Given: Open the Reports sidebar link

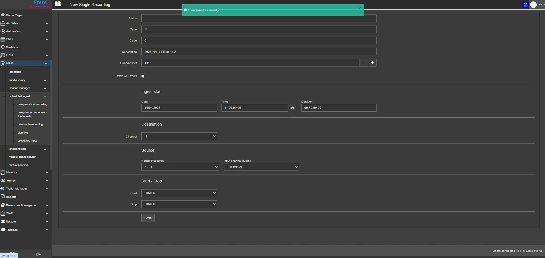Looking at the screenshot, I should (x=11, y=197).
